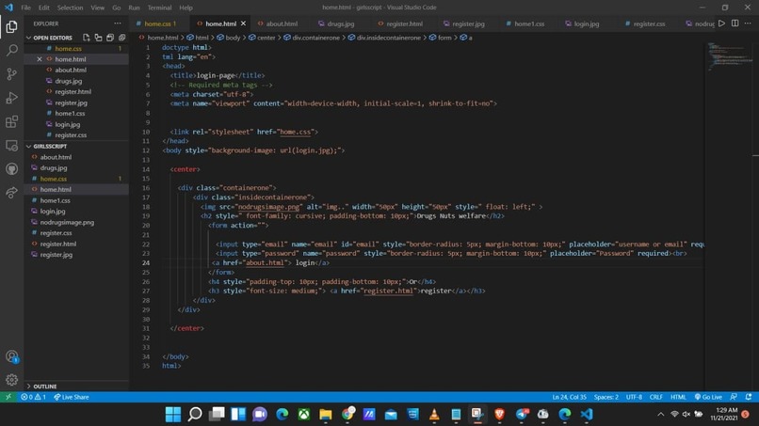Open the Accounts icon in activity bar
The image size is (759, 426).
12,356
